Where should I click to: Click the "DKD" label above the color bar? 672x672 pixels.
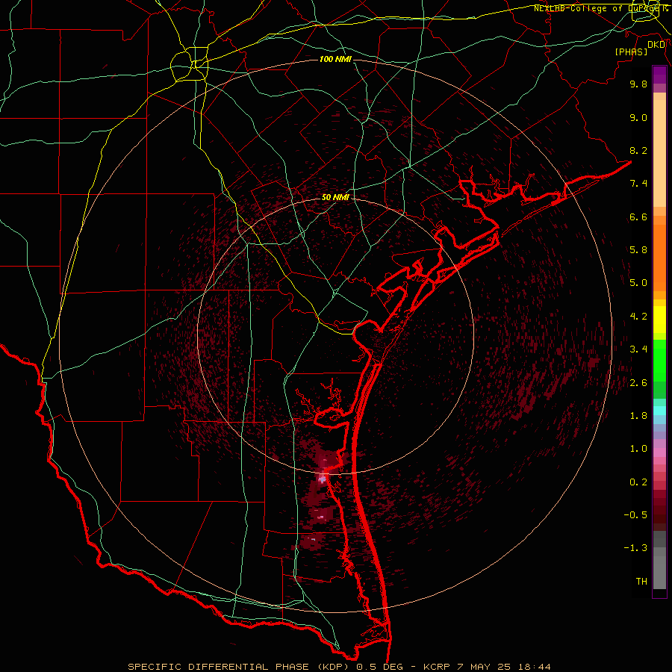656,44
